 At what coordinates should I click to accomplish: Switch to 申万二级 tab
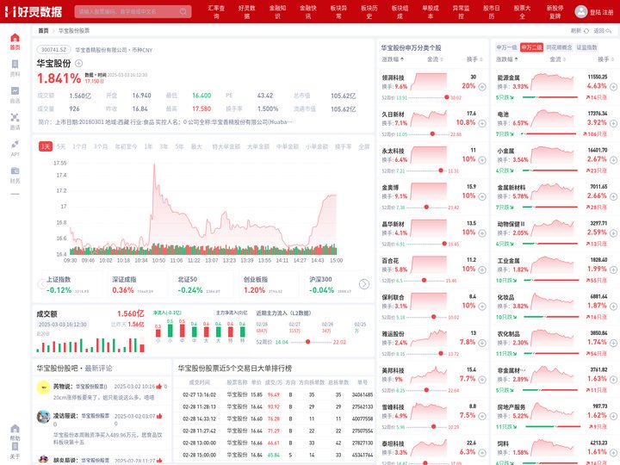click(531, 47)
